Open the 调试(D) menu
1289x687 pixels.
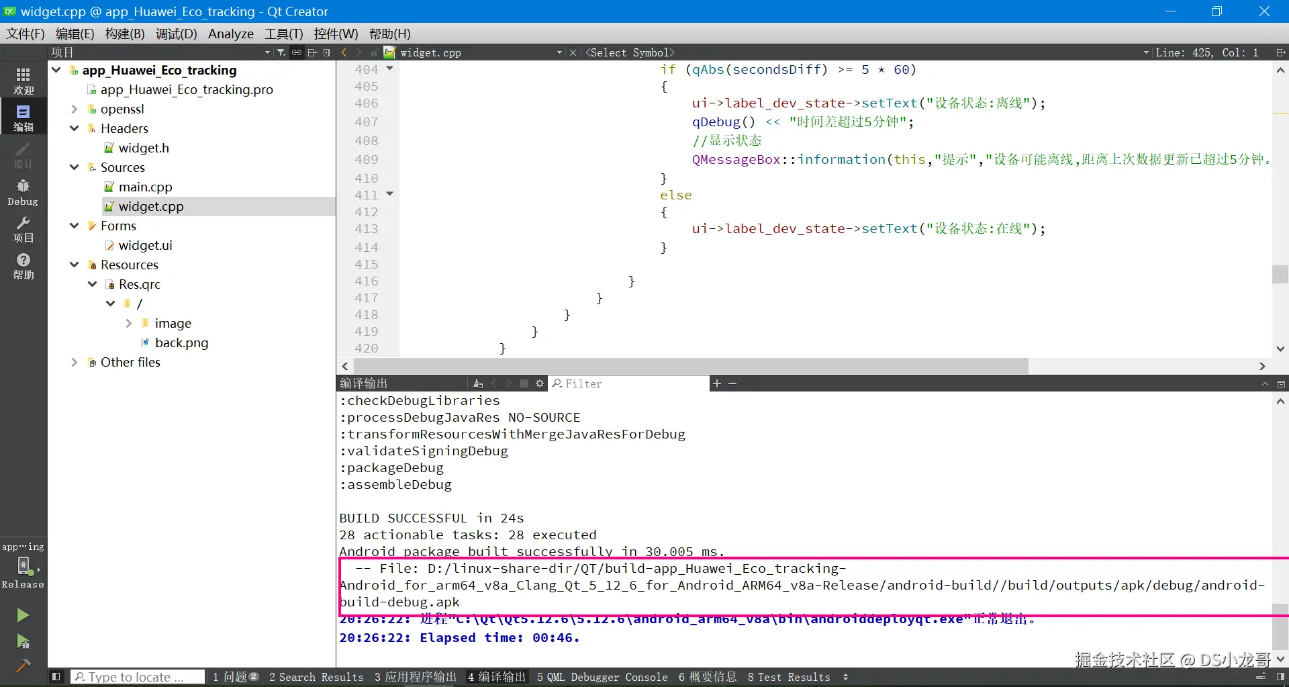(177, 34)
